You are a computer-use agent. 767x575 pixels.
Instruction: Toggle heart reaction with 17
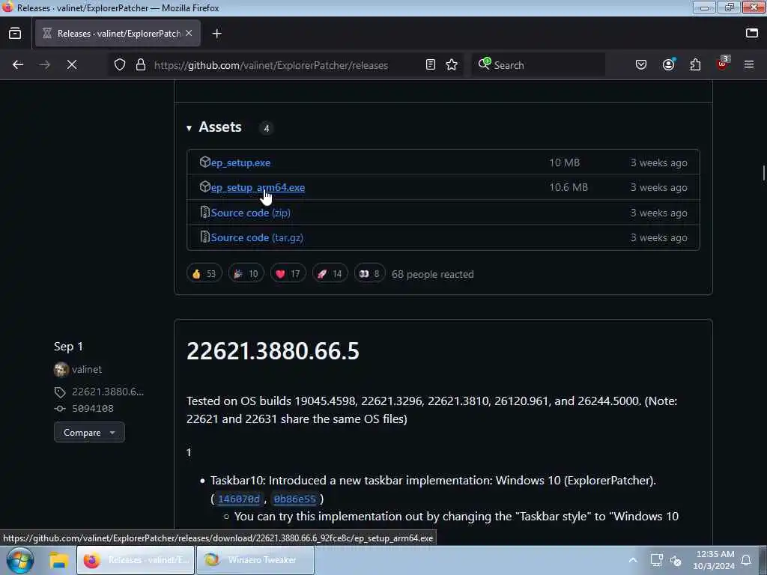pyautogui.click(x=288, y=274)
